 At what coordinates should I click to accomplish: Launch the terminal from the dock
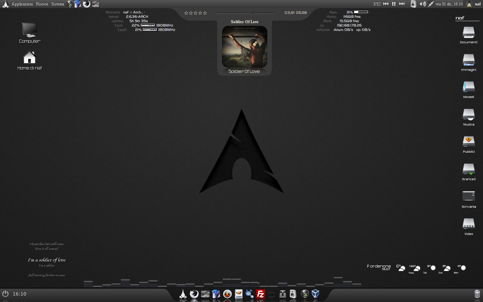point(205,294)
